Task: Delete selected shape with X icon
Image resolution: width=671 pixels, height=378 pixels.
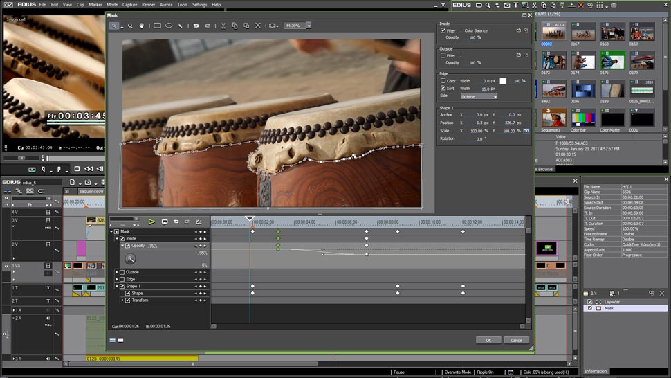Action: point(257,26)
